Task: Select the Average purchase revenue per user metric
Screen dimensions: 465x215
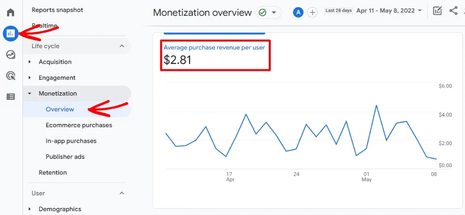Action: (x=214, y=48)
